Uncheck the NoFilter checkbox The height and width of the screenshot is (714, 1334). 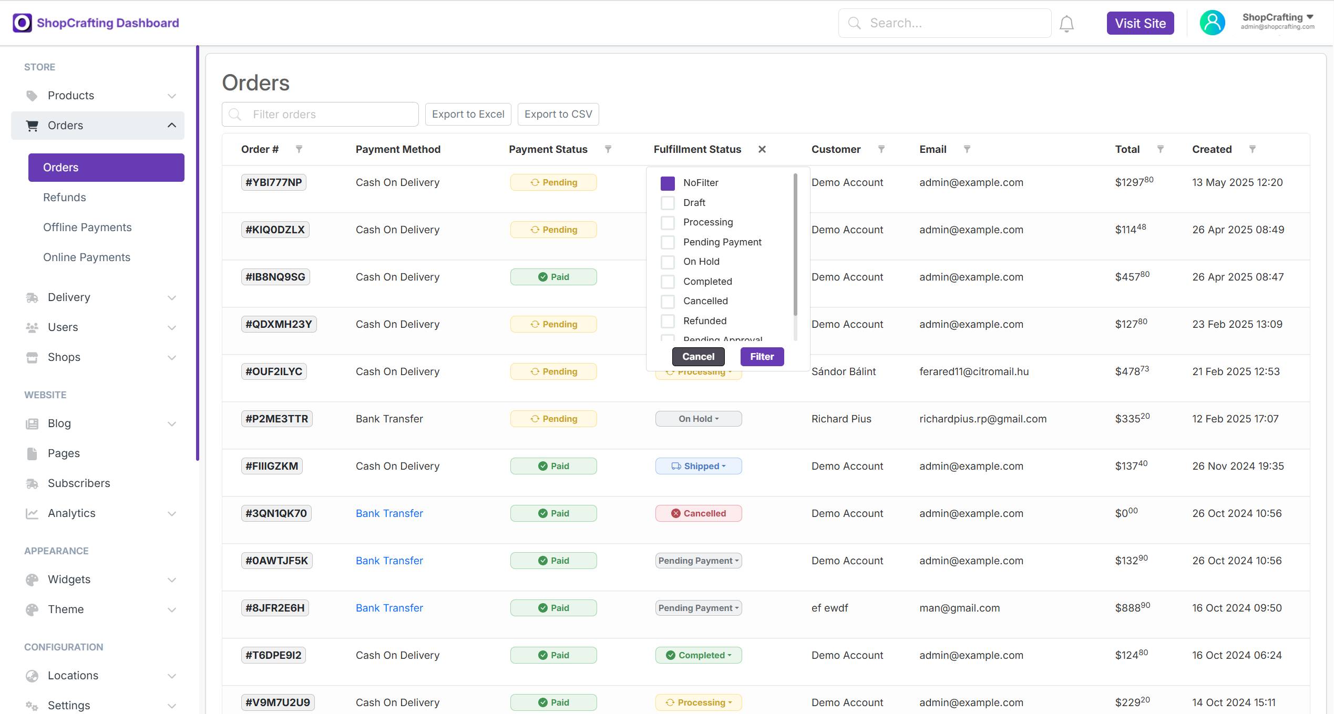tap(668, 183)
